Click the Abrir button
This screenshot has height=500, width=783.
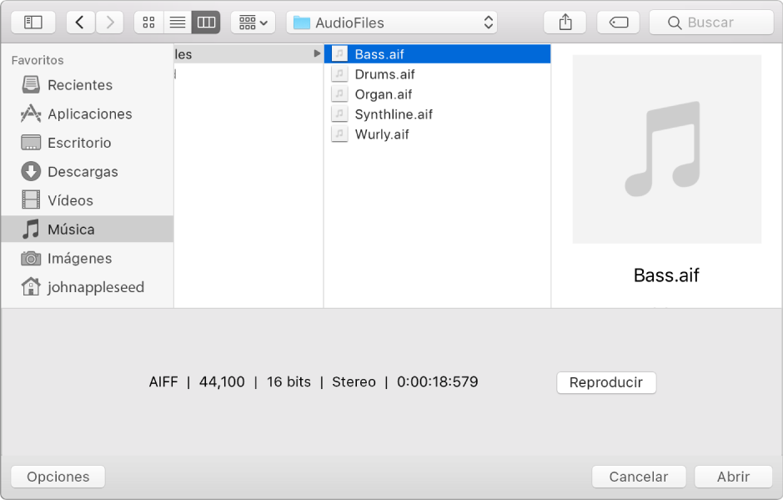(733, 477)
